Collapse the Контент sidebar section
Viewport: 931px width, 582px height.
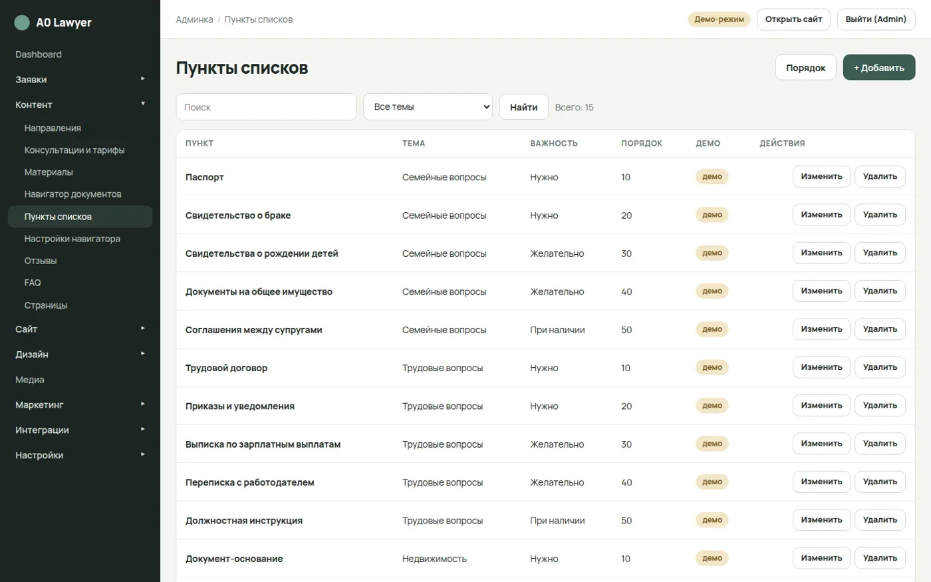point(80,104)
